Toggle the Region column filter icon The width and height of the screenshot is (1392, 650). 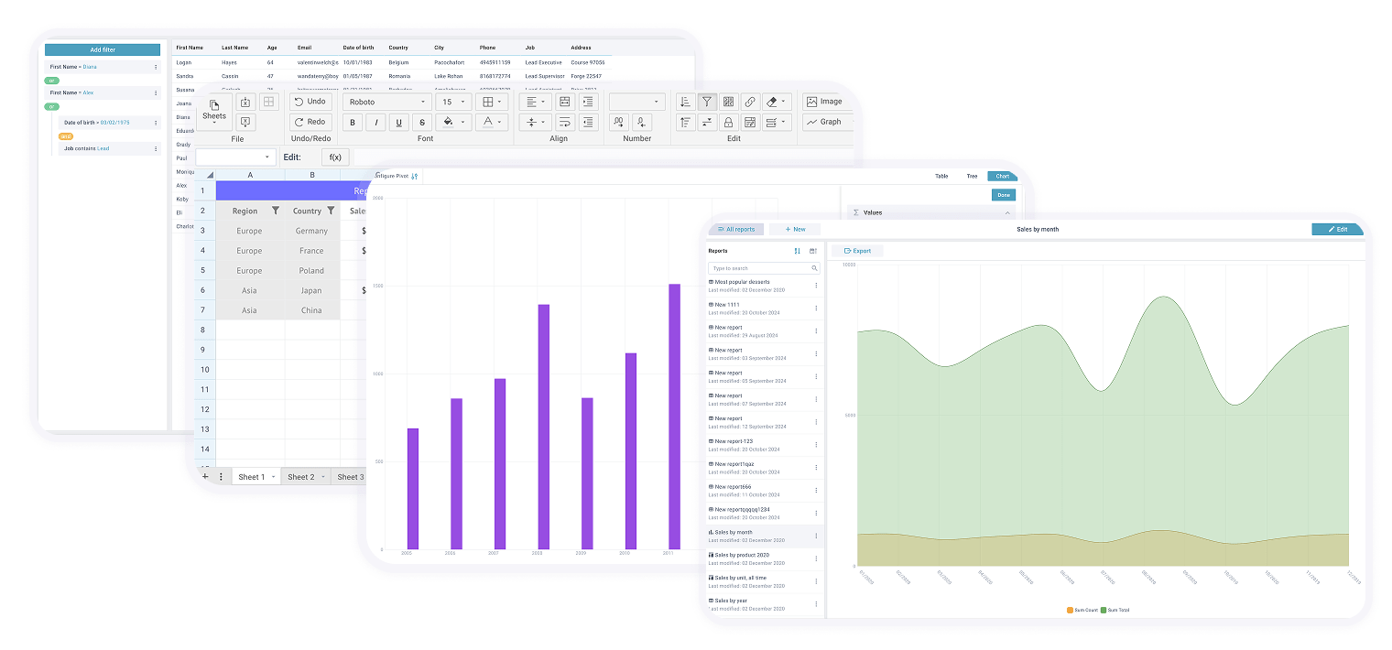[x=276, y=211]
